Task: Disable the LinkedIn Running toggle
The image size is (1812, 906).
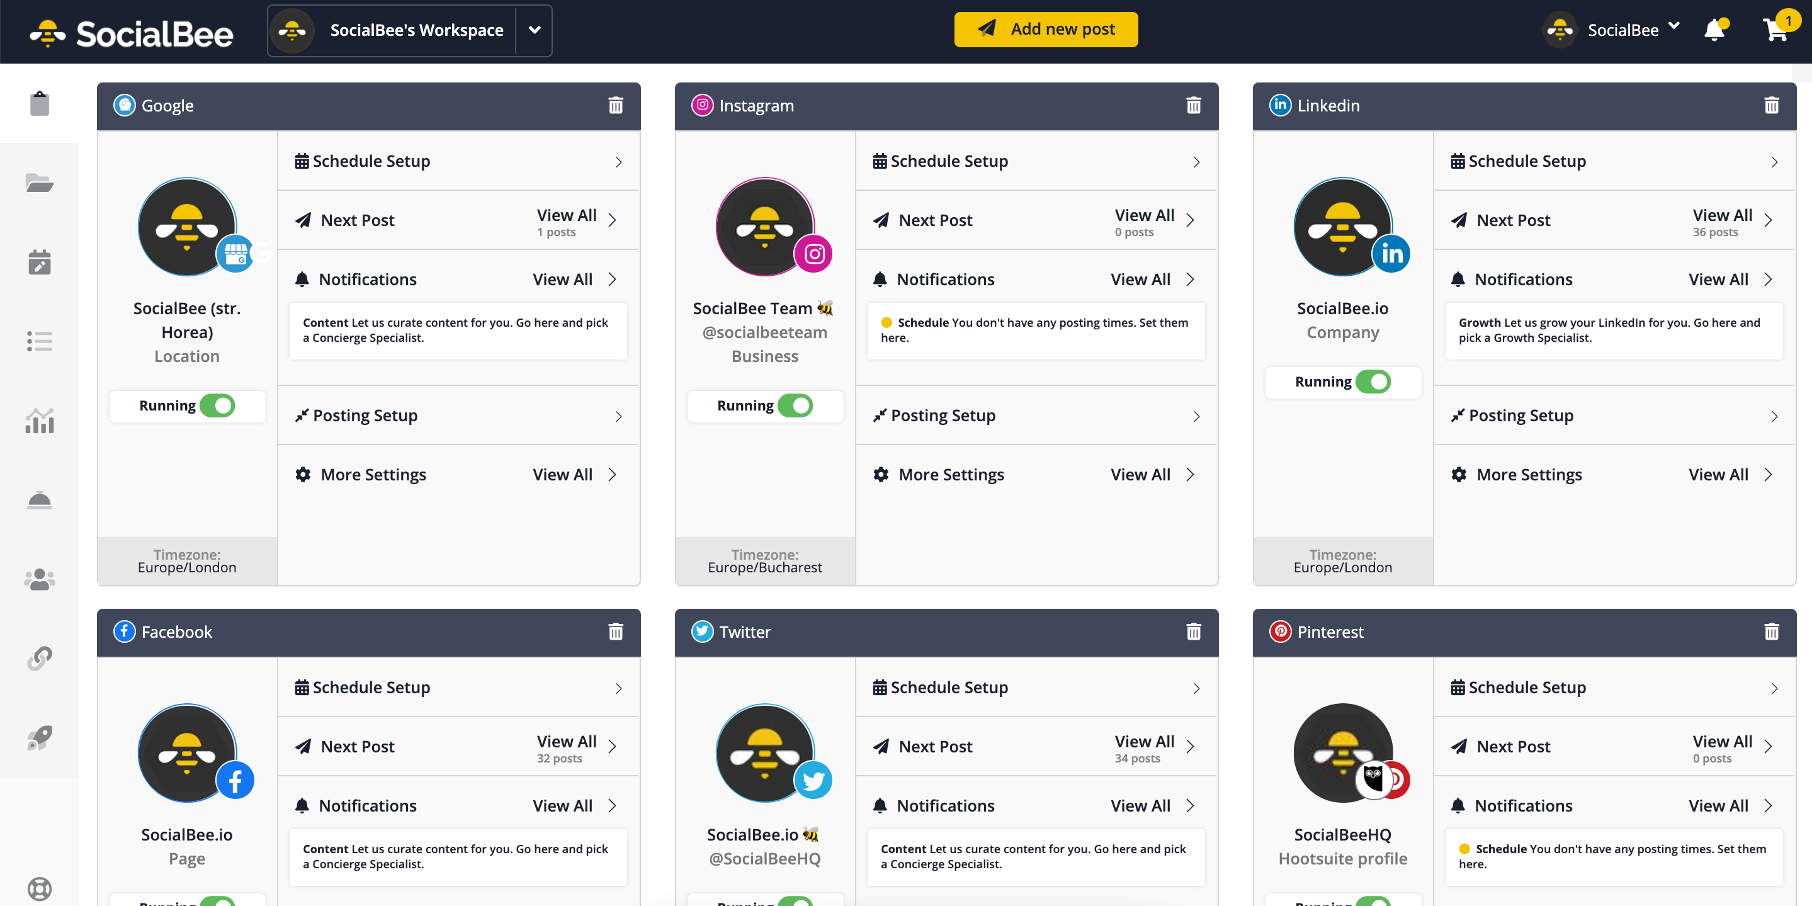Action: pyautogui.click(x=1375, y=382)
